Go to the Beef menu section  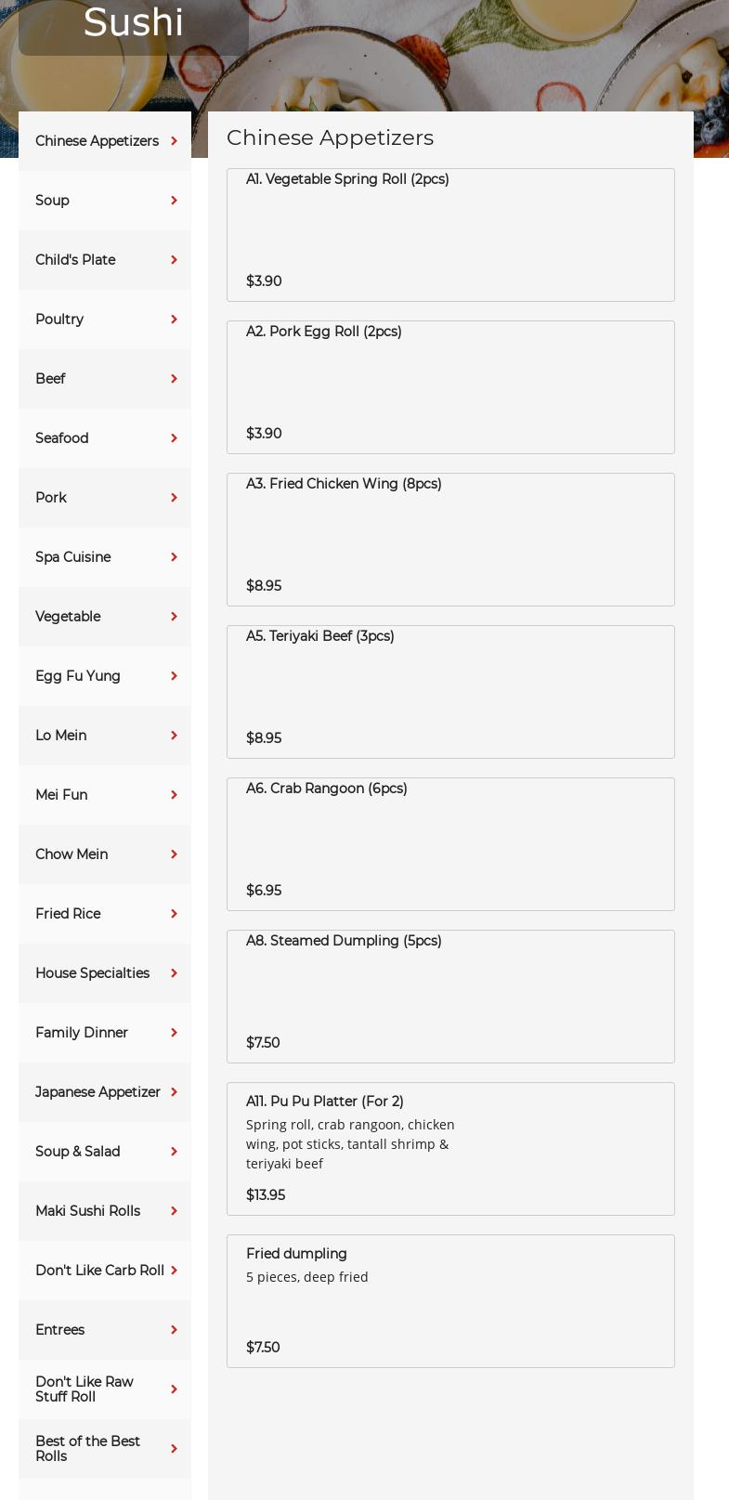point(51,379)
